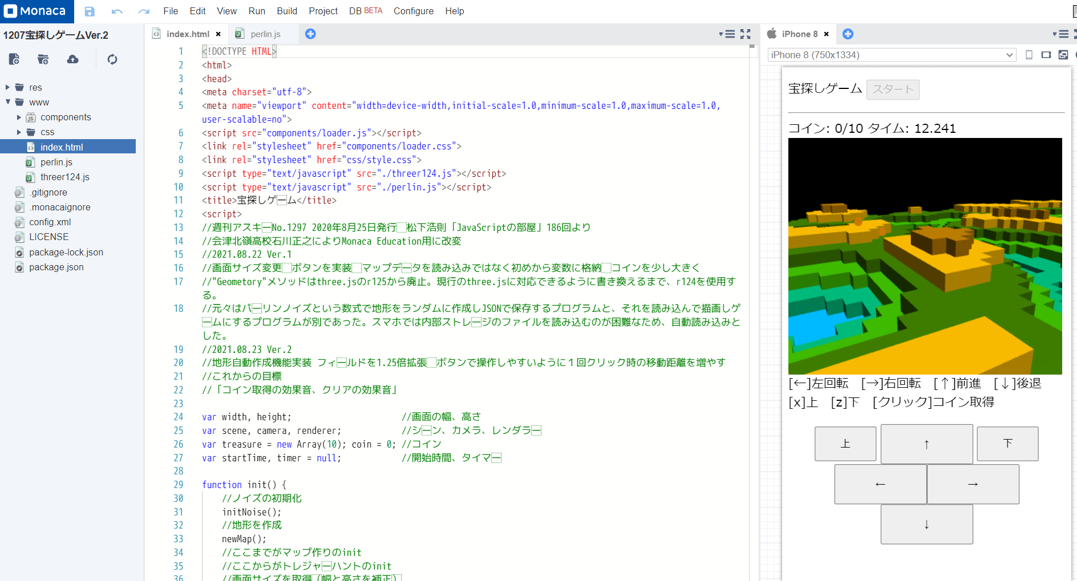Open the Project menu

[x=323, y=11]
